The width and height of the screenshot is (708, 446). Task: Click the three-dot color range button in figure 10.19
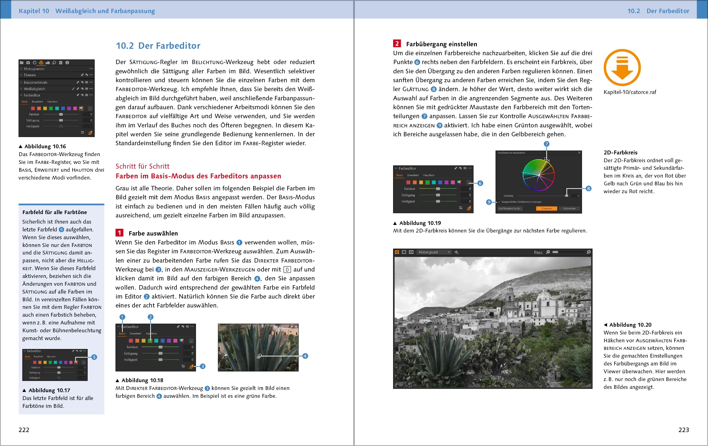tap(469, 183)
